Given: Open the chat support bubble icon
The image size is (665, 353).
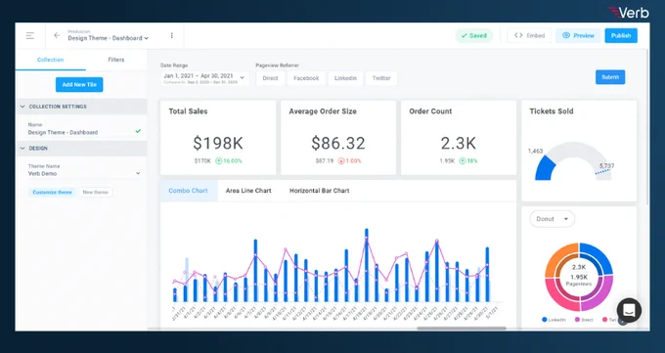Looking at the screenshot, I should pos(629,310).
